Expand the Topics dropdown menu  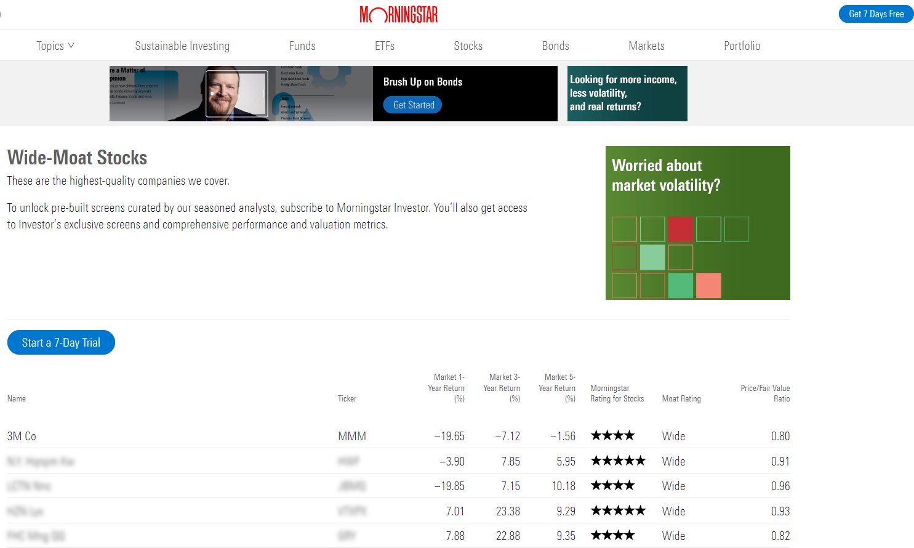tap(55, 46)
